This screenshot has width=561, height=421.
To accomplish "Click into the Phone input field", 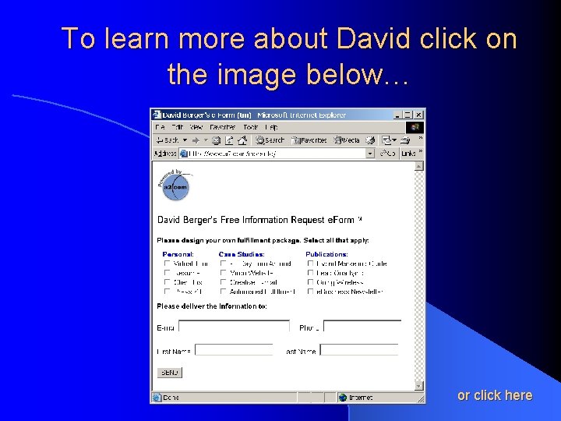I will 362,326.
